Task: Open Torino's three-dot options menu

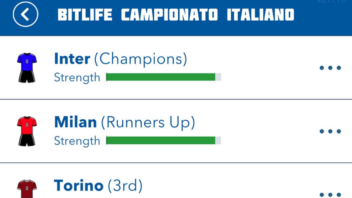Action: [x=330, y=194]
